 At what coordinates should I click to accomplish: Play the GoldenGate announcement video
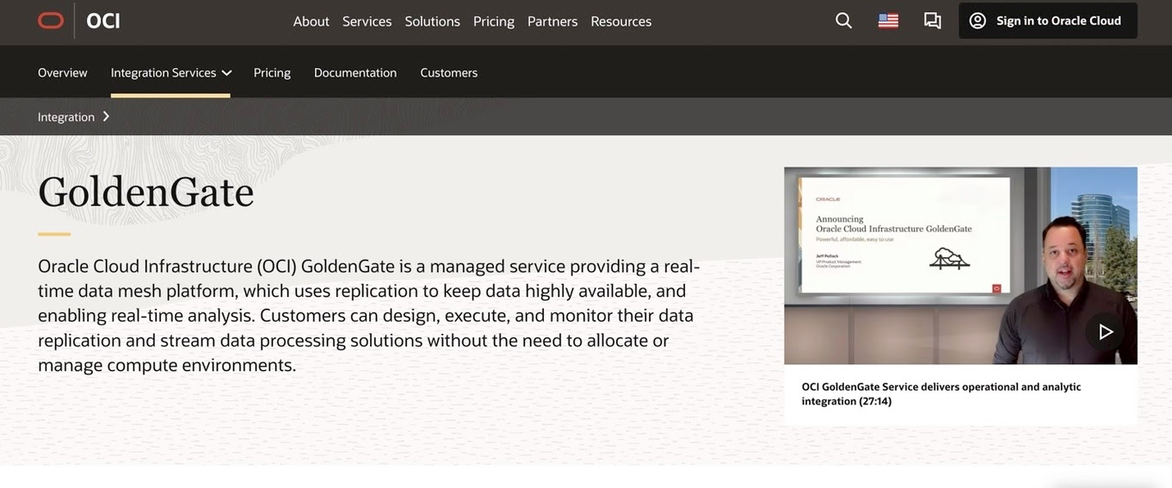[x=1105, y=331]
